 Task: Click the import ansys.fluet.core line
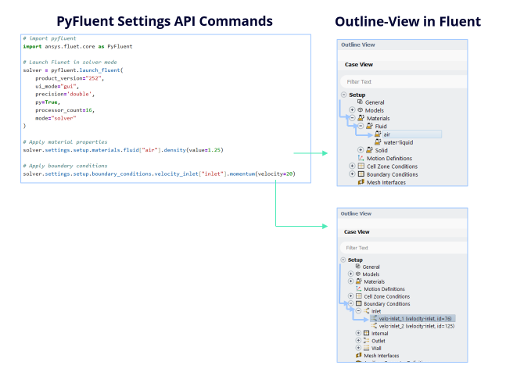[77, 46]
